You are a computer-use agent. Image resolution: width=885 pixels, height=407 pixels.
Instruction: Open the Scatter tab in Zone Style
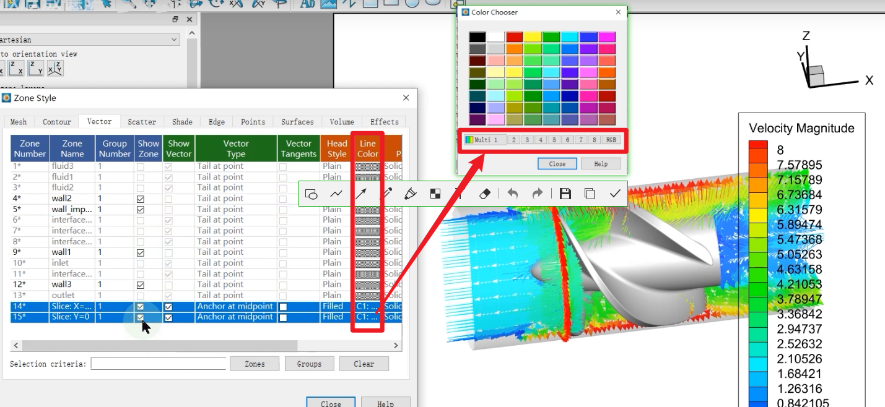click(142, 122)
